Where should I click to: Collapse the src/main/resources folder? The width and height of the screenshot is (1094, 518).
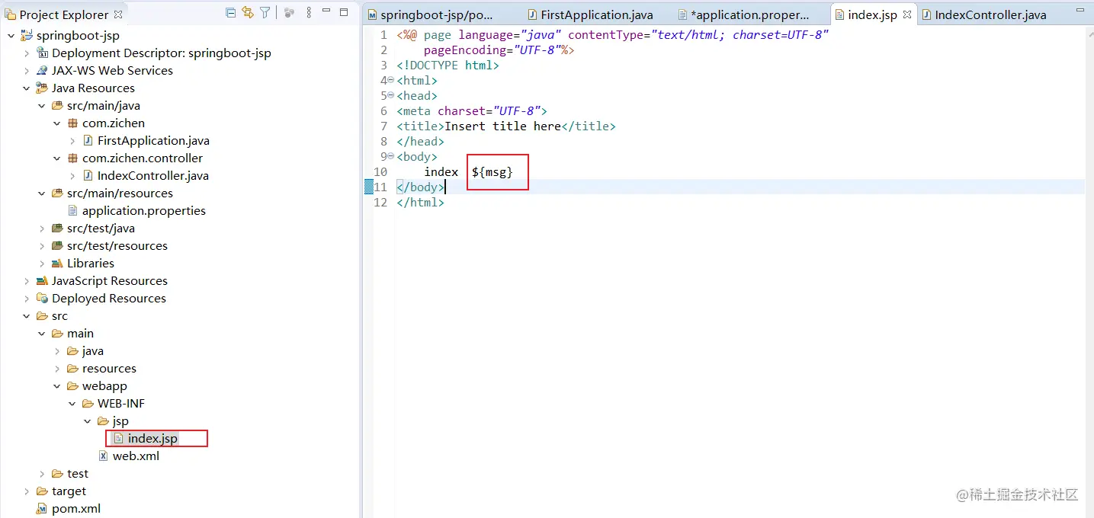point(42,193)
